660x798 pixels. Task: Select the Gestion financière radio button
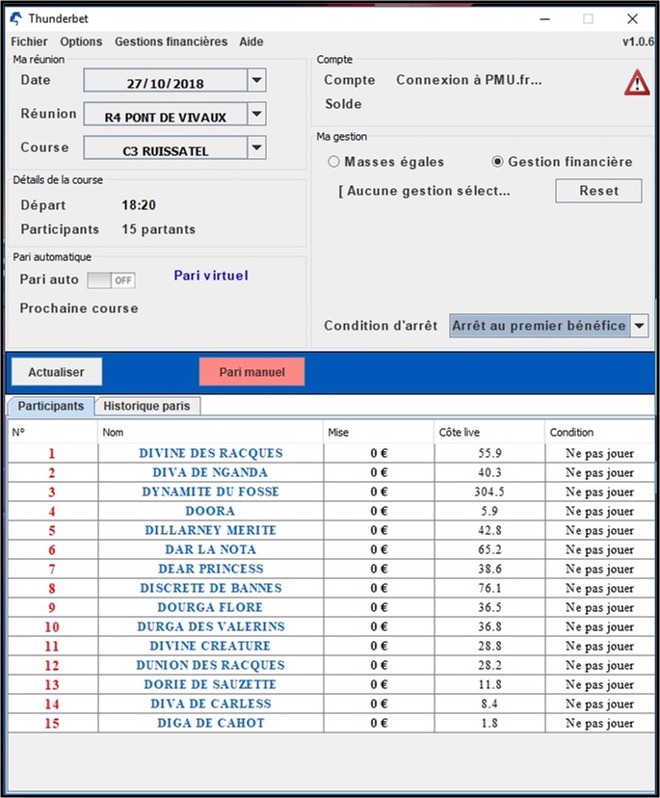497,162
